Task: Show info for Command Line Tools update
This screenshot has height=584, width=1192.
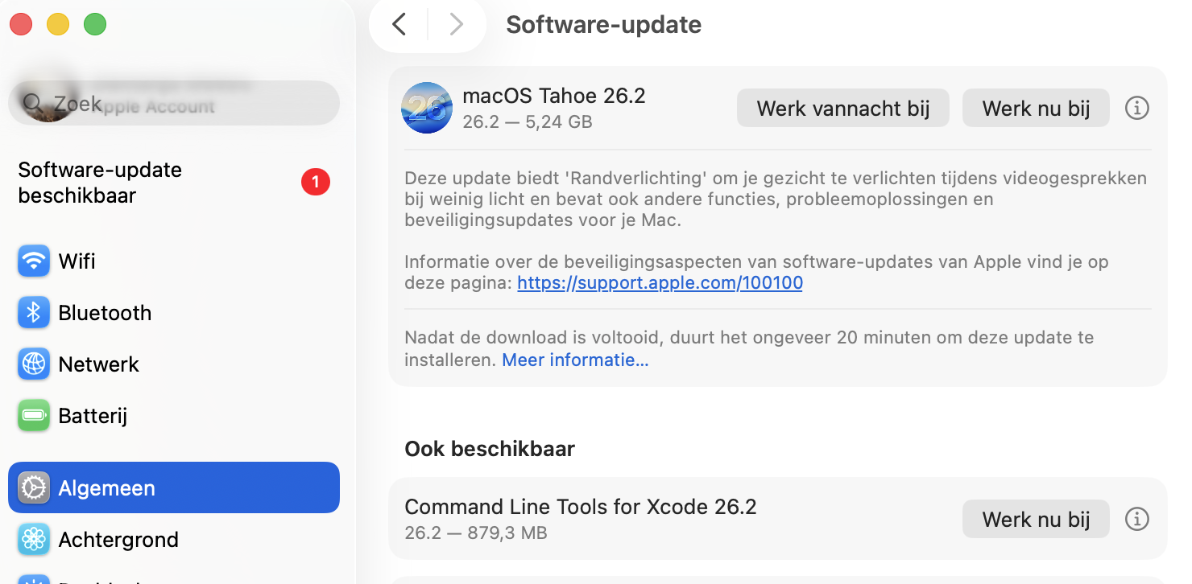Action: coord(1136,519)
